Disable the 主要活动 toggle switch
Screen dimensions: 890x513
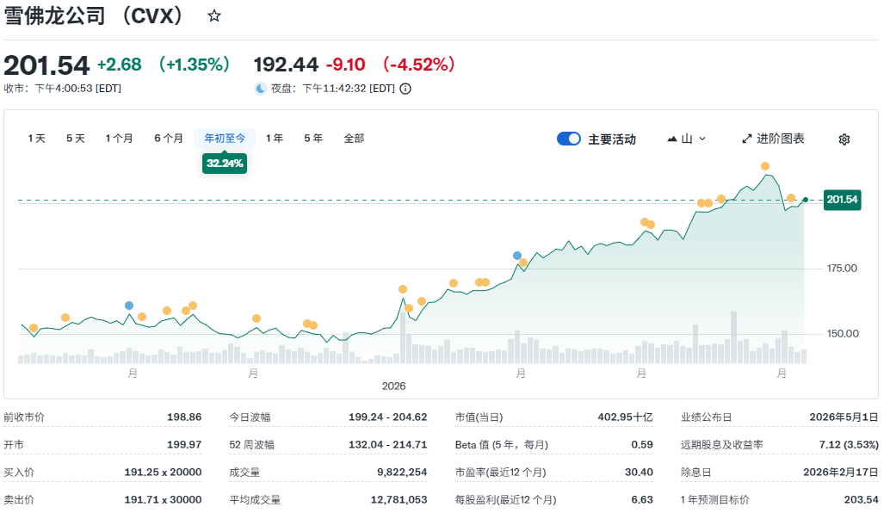coord(569,138)
